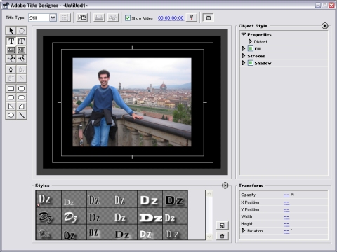Open the Styles panel menu
The image size is (337, 252).
tap(225, 185)
